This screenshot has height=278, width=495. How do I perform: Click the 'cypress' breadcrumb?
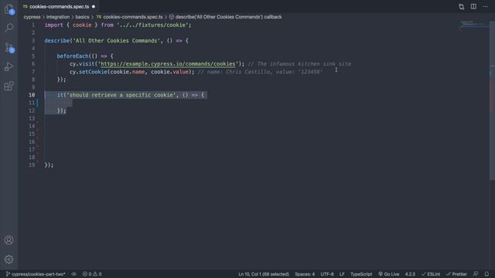32,17
